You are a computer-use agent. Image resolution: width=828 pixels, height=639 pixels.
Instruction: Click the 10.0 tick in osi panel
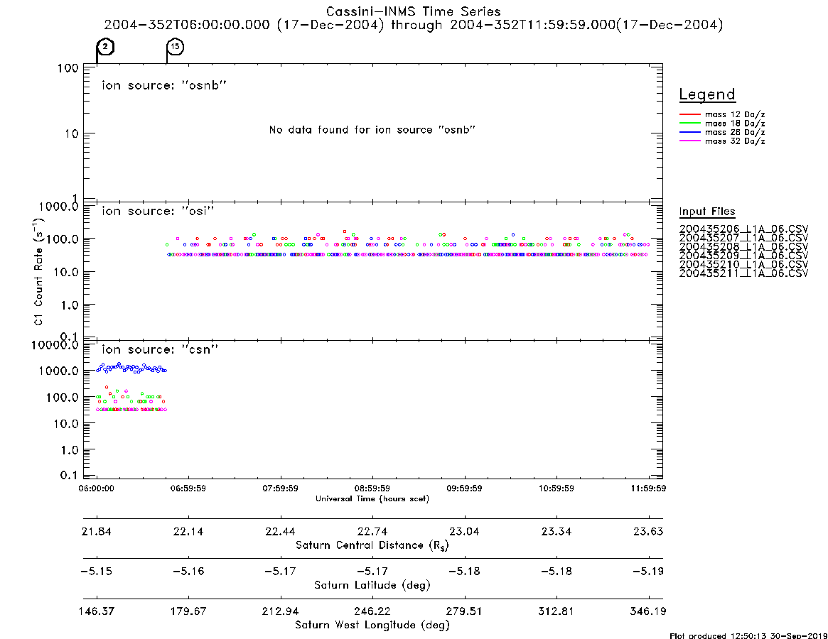pyautogui.click(x=66, y=272)
